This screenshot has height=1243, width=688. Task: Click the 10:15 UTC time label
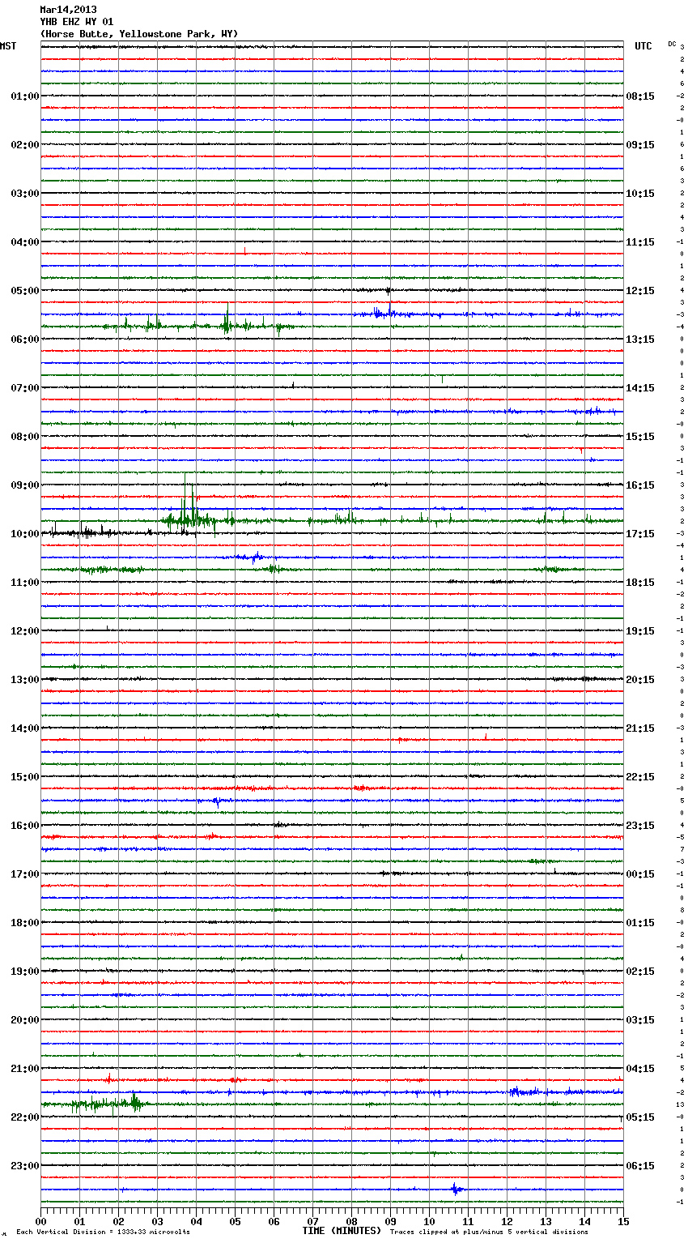640,194
